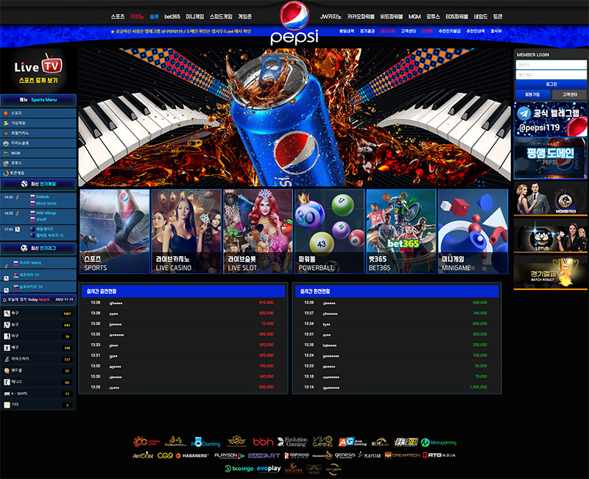Click the baseball icon in 최신 인기게임 header
The width and height of the screenshot is (589, 479).
pyautogui.click(x=24, y=184)
